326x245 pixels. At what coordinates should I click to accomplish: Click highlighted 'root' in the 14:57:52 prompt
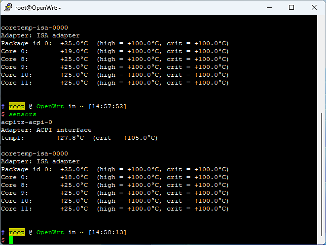pos(17,106)
